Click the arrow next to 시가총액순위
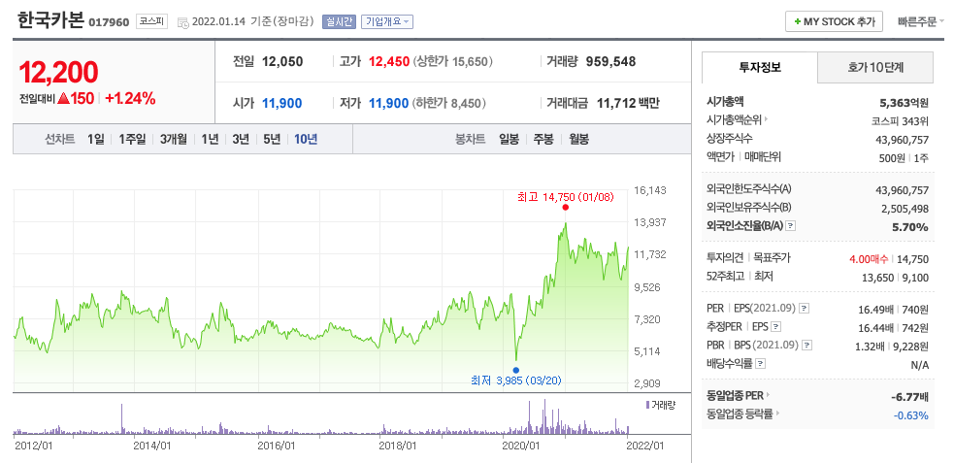The height and width of the screenshot is (463, 954). click(x=766, y=119)
